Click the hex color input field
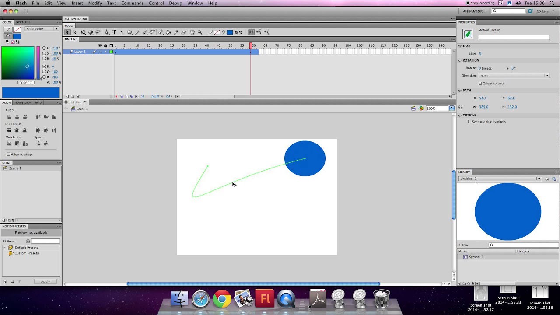 (x=26, y=82)
